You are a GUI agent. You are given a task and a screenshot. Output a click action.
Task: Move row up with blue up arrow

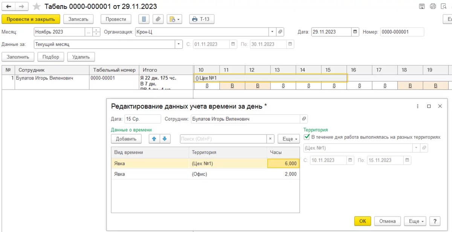(x=154, y=139)
